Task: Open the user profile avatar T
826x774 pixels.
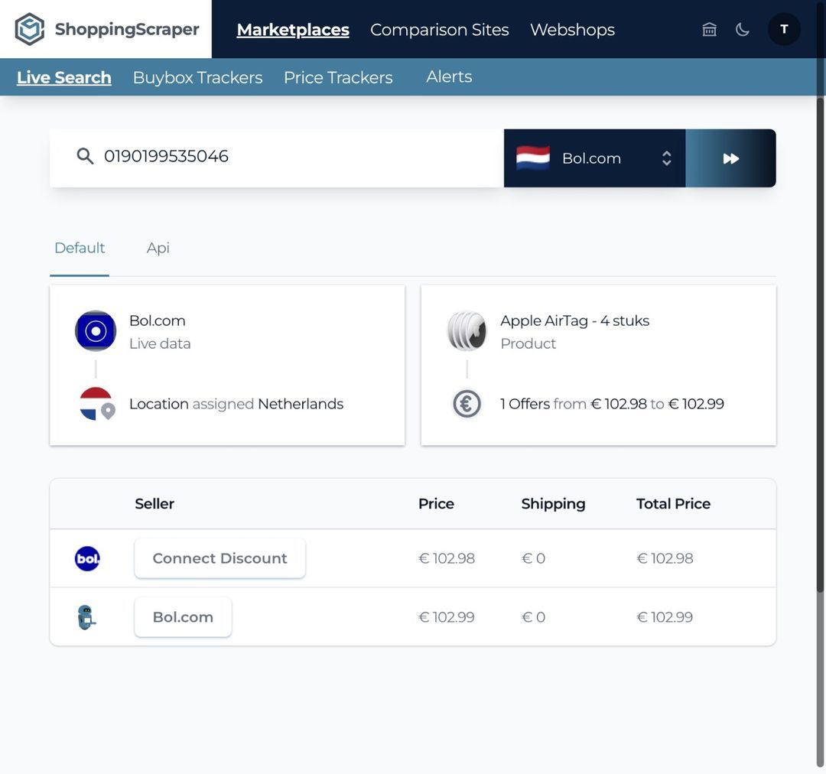Action: (x=784, y=29)
